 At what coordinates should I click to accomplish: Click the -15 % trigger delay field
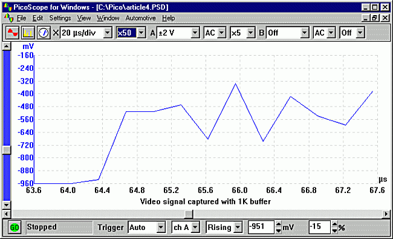[x=320, y=228]
